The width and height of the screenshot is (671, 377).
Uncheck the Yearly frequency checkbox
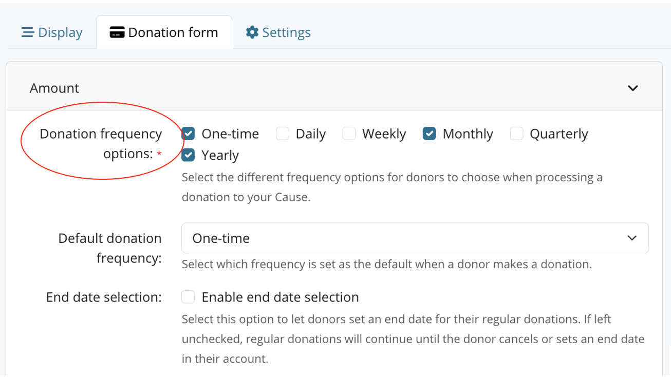(189, 155)
